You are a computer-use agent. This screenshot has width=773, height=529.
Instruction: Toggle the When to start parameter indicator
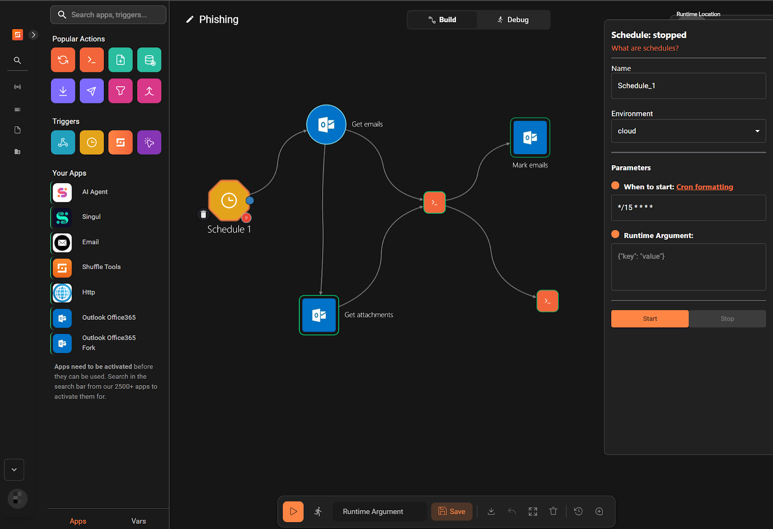[x=615, y=185]
